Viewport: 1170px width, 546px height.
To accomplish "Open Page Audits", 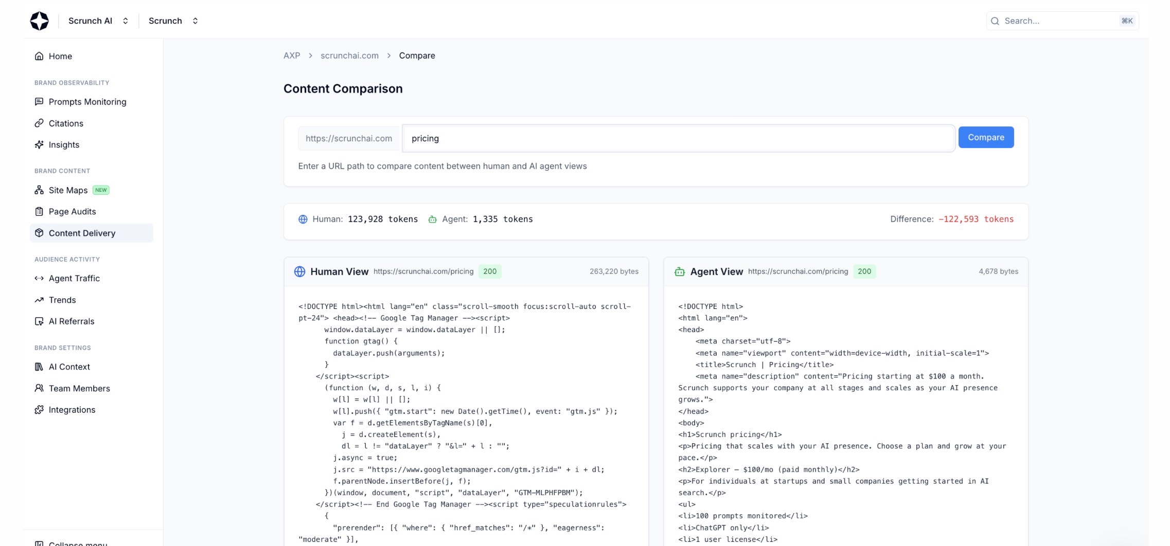I will 92,211.
